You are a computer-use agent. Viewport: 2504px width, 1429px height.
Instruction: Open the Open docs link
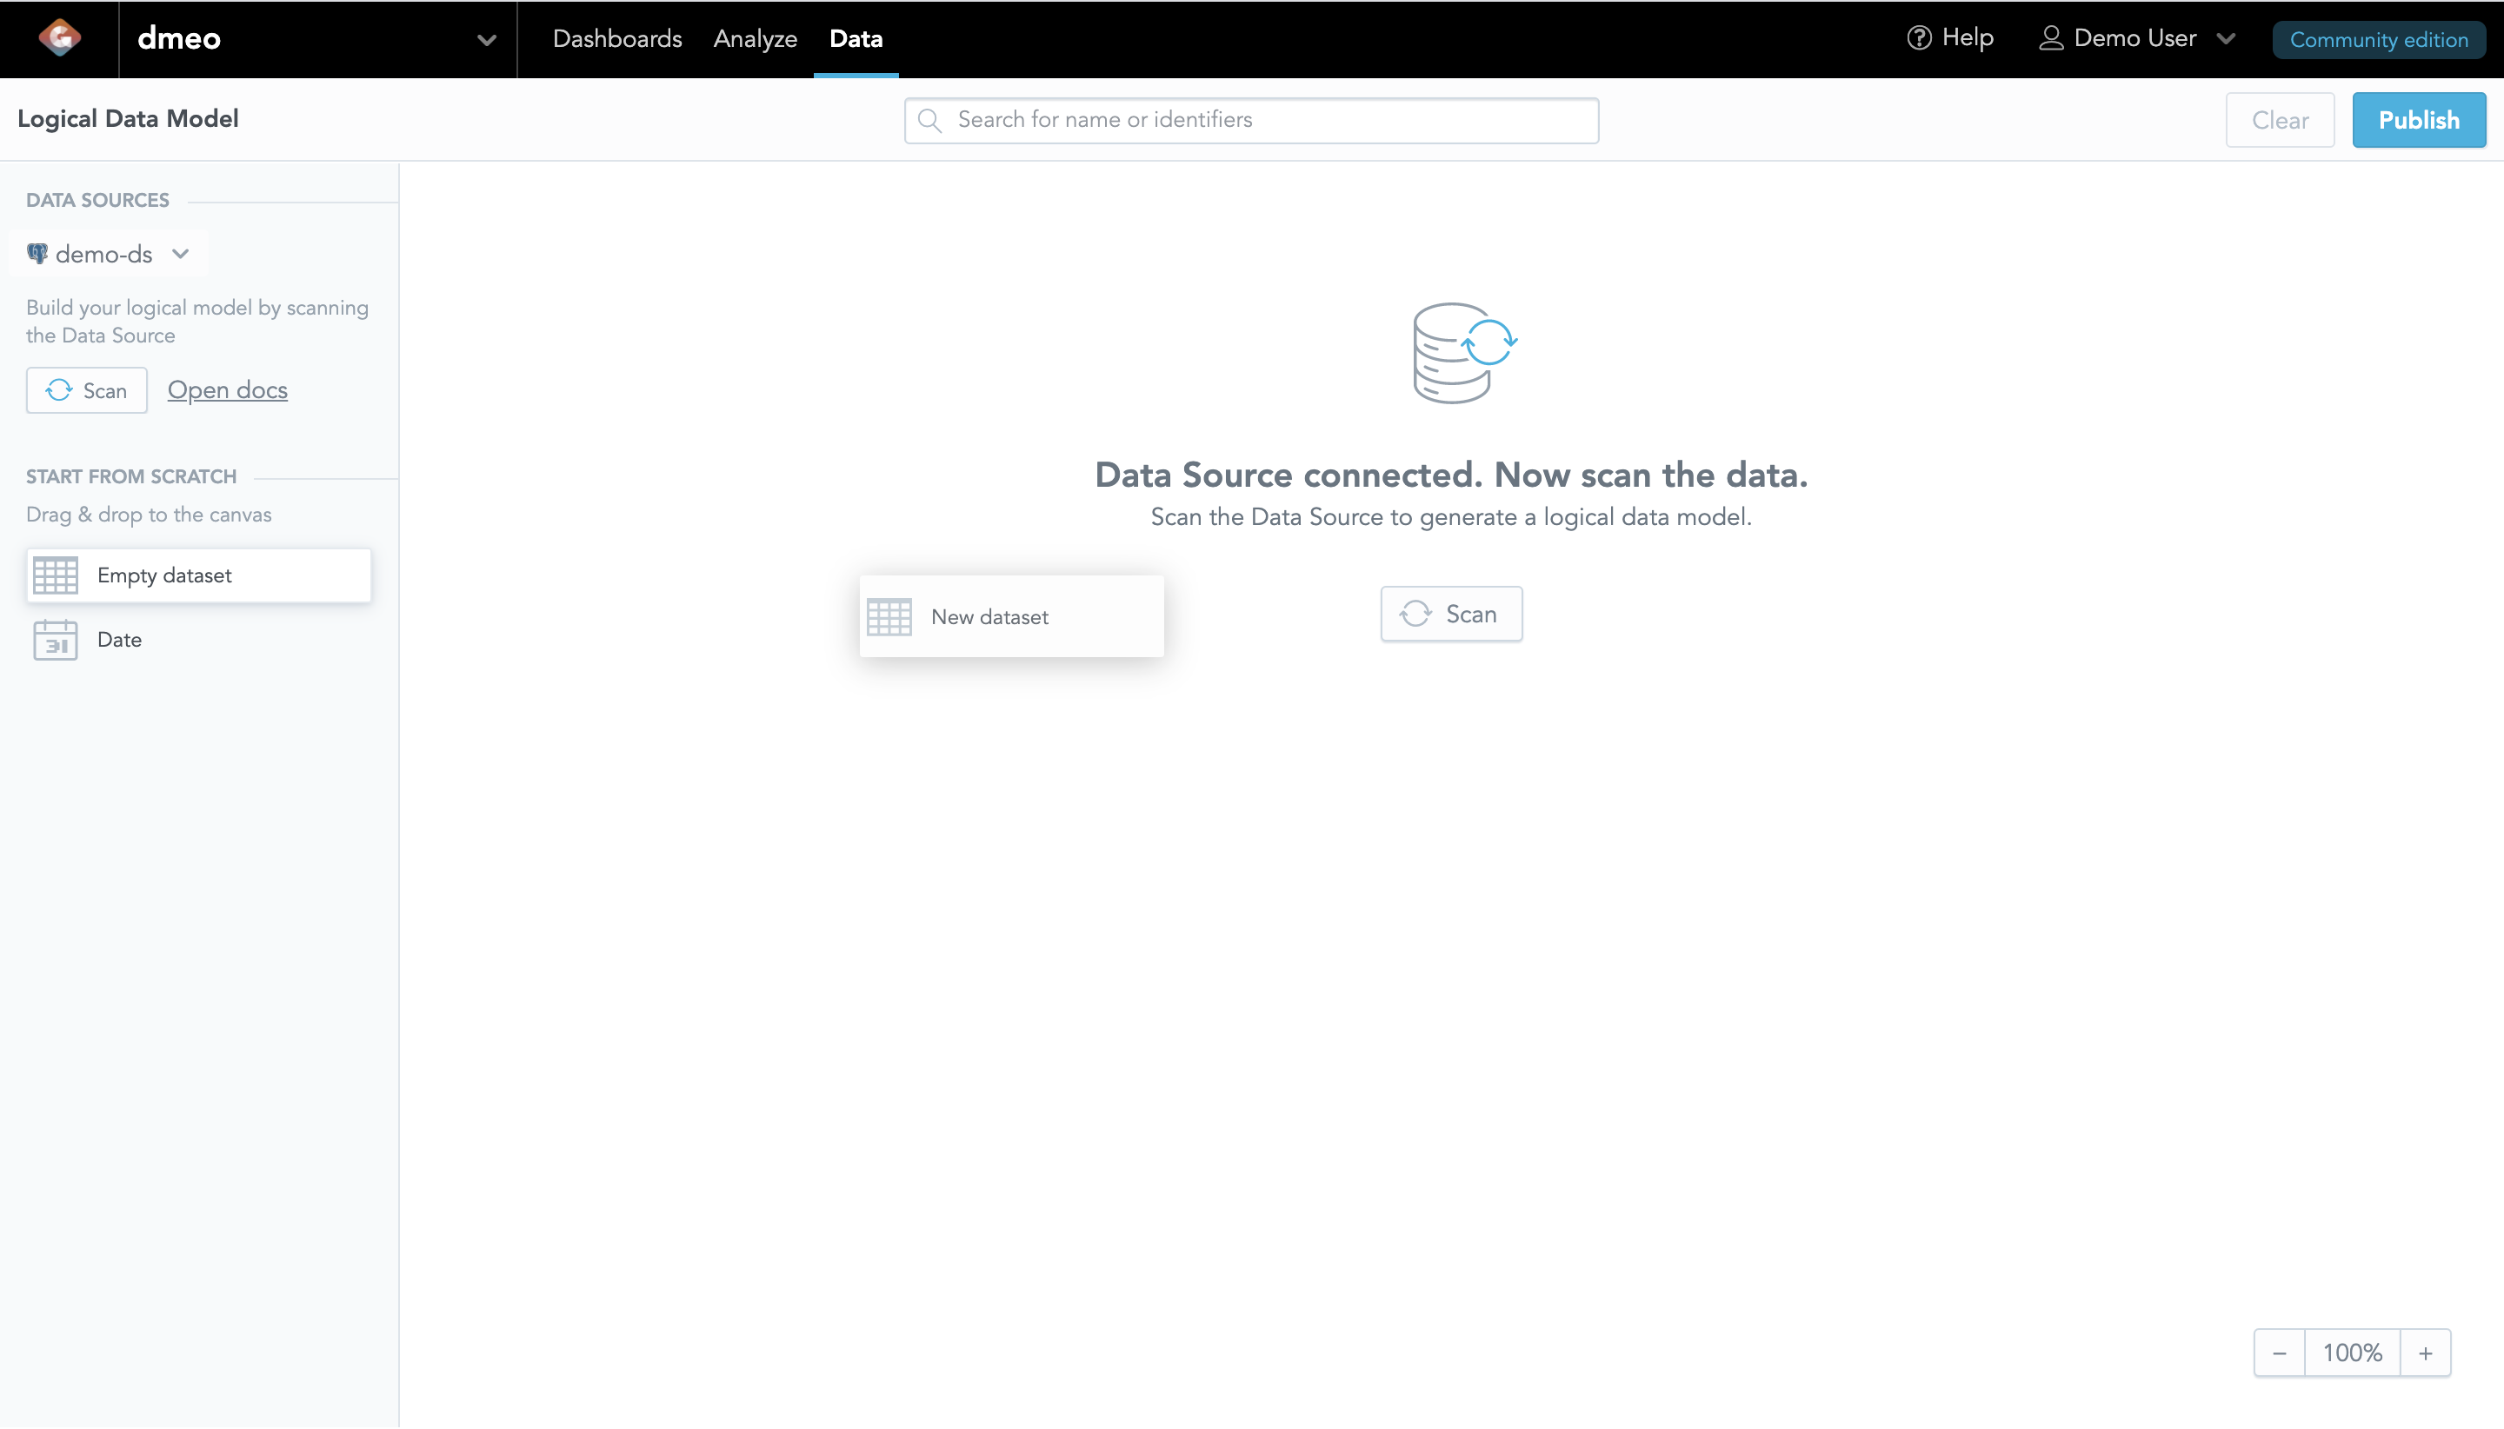pos(228,389)
